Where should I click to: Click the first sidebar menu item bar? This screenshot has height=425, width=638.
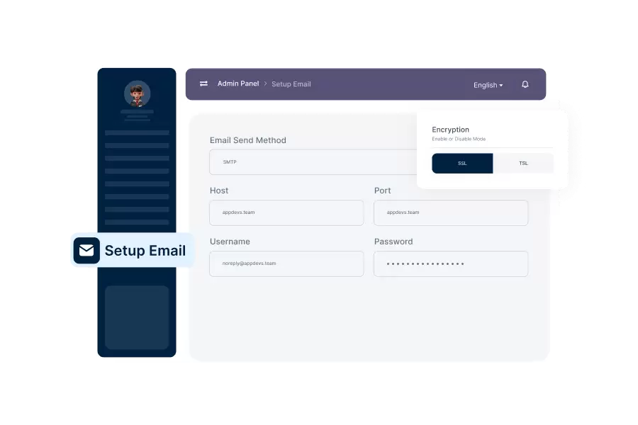point(137,132)
